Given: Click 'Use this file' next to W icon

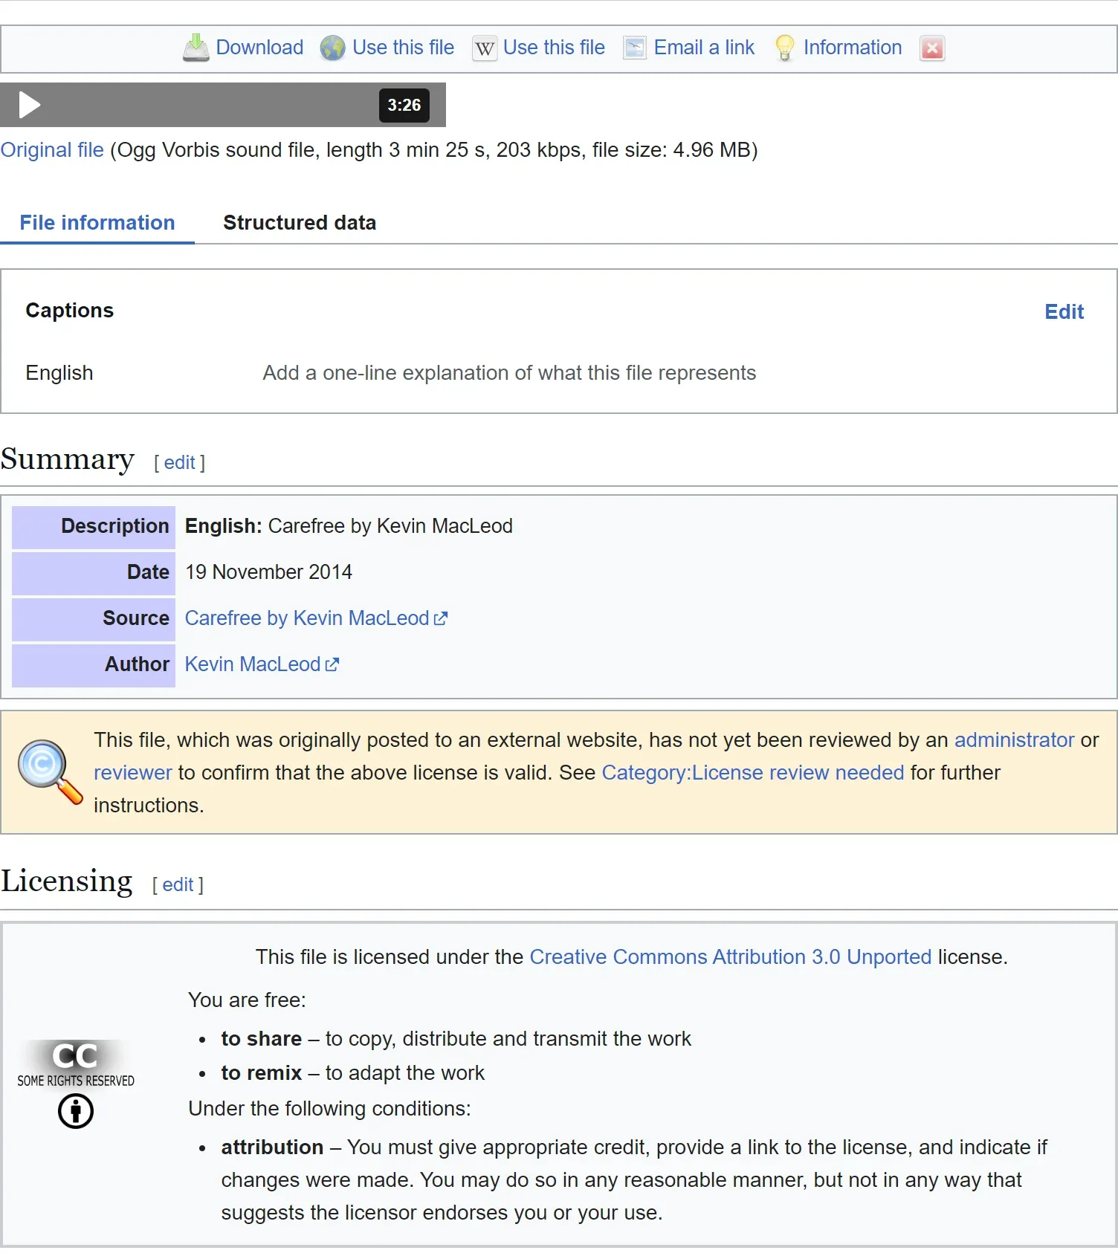Looking at the screenshot, I should coord(554,48).
